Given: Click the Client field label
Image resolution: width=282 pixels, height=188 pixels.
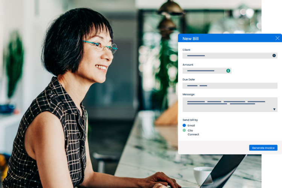Looking at the screenshot, I should click(x=186, y=50).
